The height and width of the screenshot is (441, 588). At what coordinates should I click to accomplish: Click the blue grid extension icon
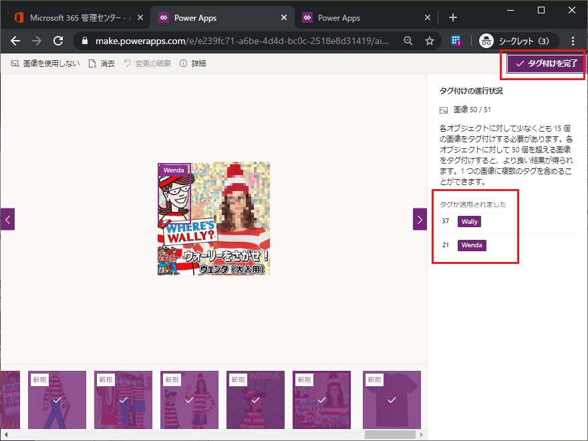tap(456, 41)
